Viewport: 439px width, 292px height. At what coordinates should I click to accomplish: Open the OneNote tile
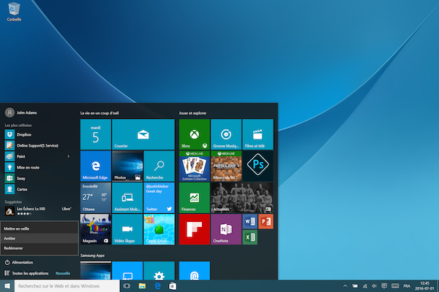click(226, 229)
